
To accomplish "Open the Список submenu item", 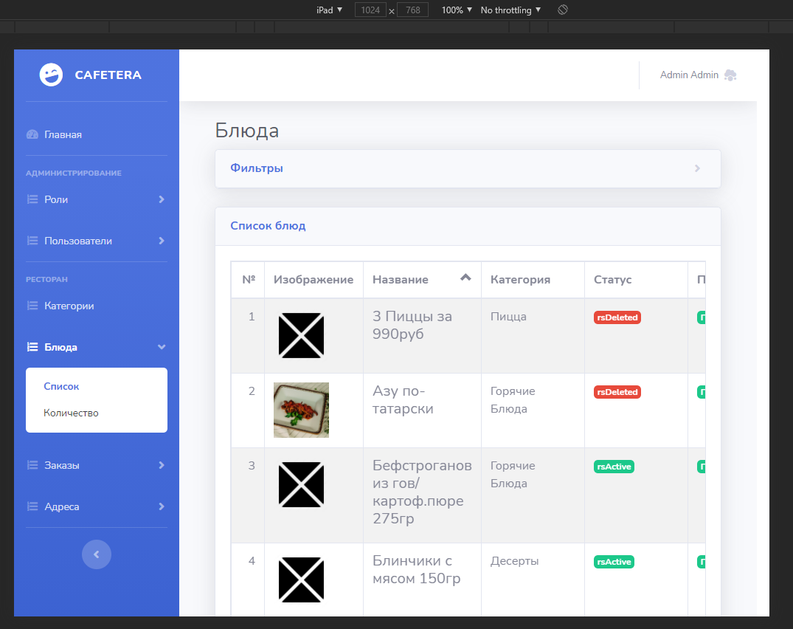I will [x=61, y=386].
